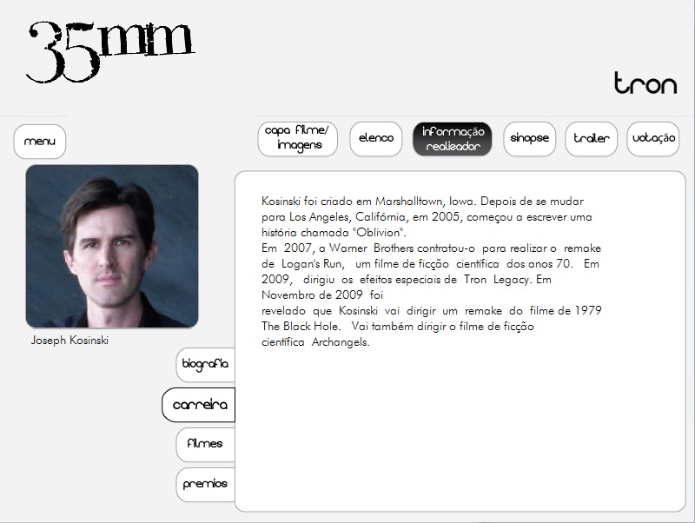
Task: Select the informação realizador tab
Action: coord(453,139)
